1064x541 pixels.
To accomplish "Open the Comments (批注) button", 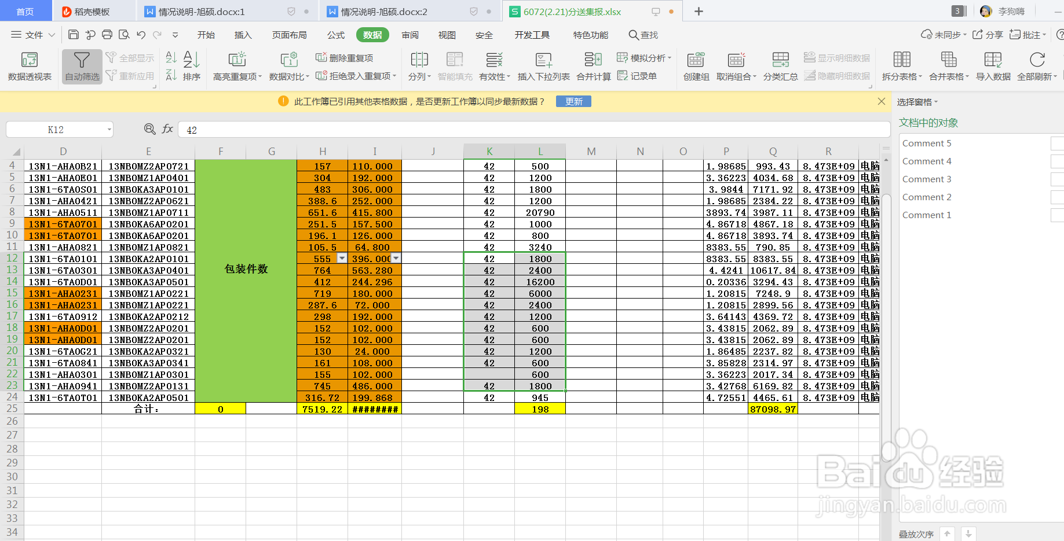I will [x=1028, y=35].
